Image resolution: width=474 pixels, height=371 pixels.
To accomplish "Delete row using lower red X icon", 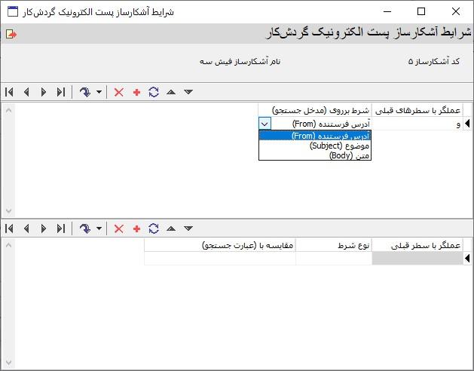I will (x=118, y=228).
